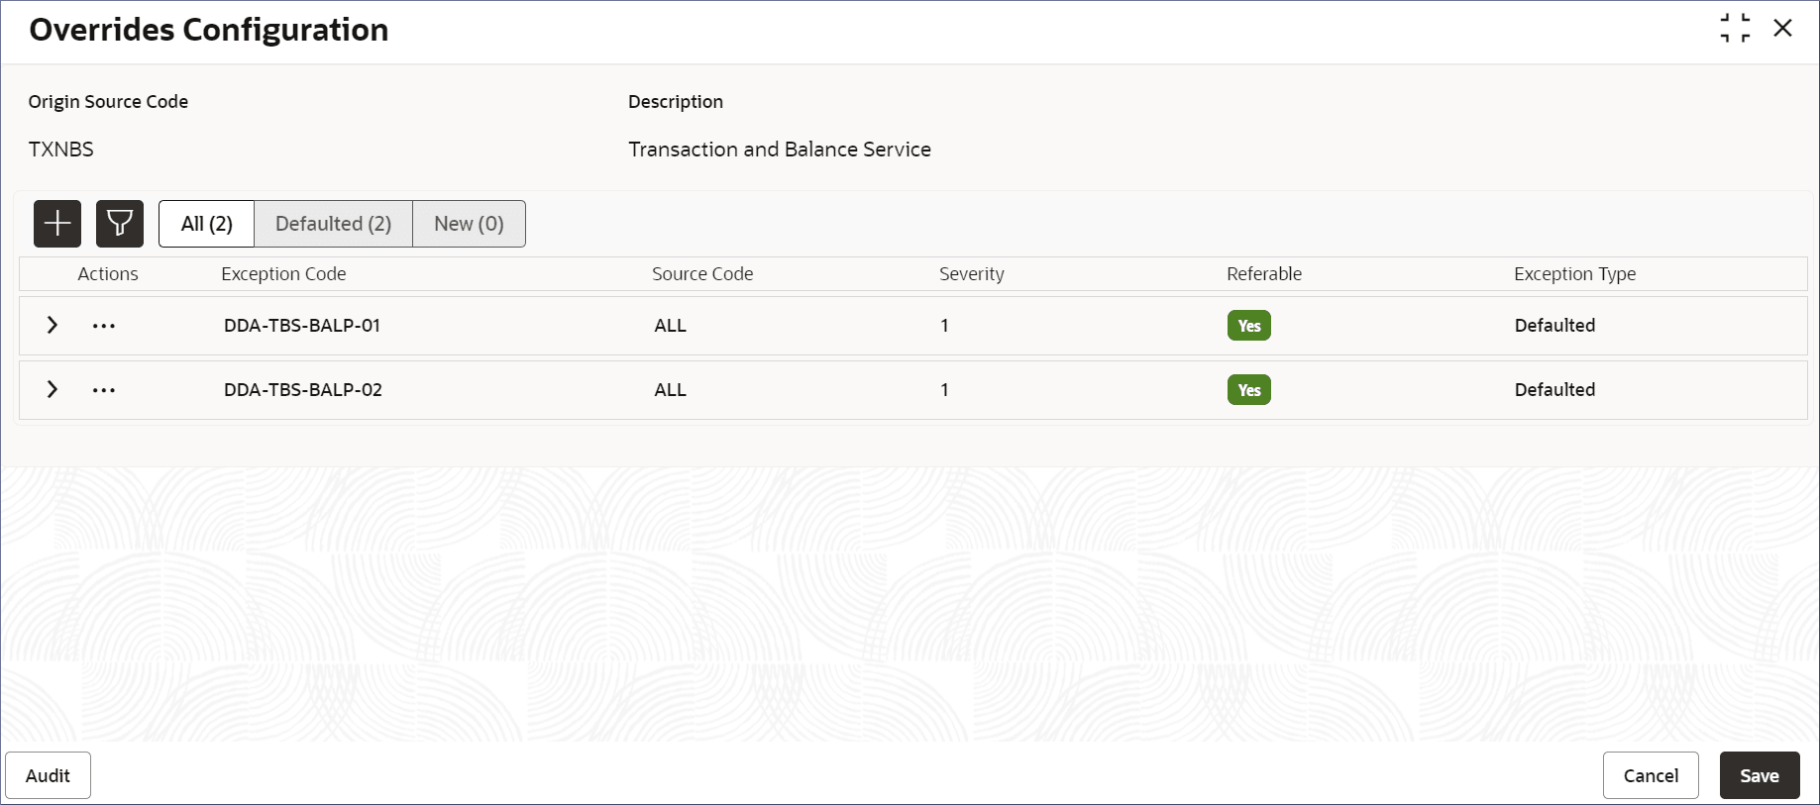The width and height of the screenshot is (1820, 805).
Task: Show the New (0) tab
Action: [x=469, y=224]
